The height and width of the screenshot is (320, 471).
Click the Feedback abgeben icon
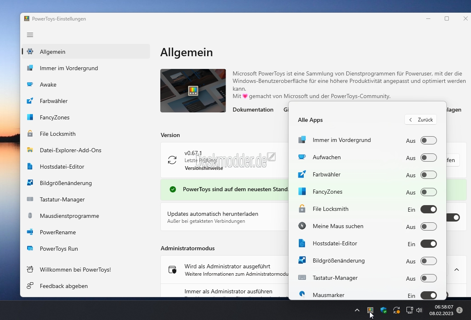[x=30, y=286]
